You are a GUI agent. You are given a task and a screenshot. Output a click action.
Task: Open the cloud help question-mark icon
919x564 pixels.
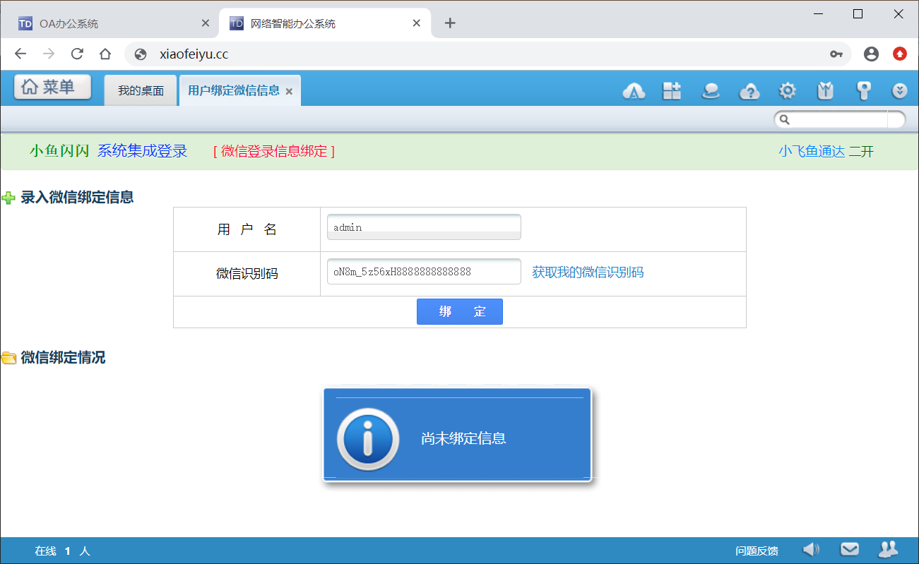[749, 91]
